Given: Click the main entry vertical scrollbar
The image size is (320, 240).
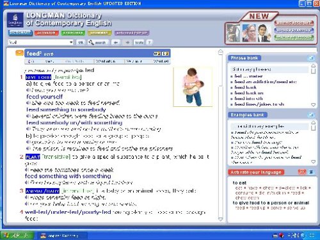Looking at the screenshot, I should [221, 135].
